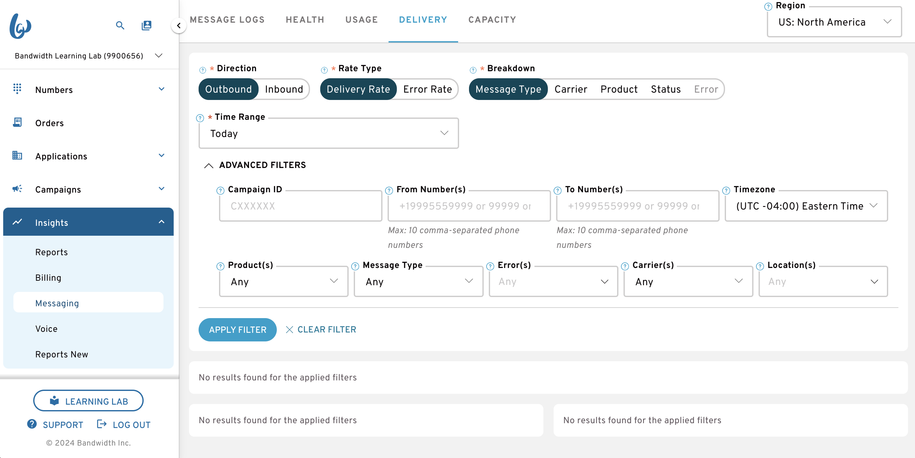Set breakdown to Carrier
This screenshot has width=915, height=458.
571,89
